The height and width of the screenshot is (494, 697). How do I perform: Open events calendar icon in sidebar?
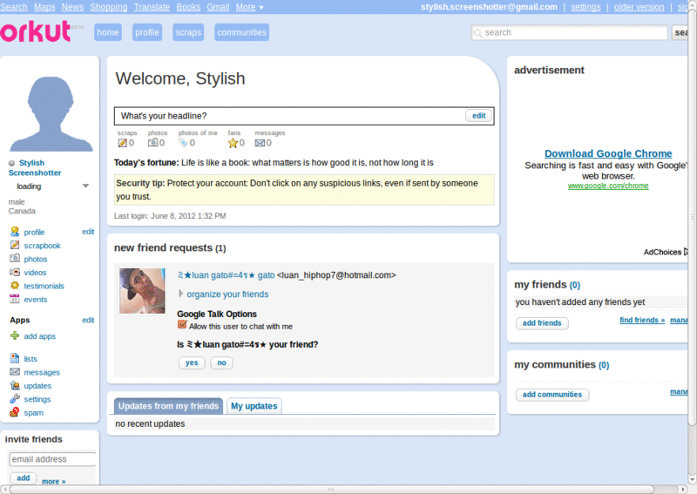click(15, 299)
